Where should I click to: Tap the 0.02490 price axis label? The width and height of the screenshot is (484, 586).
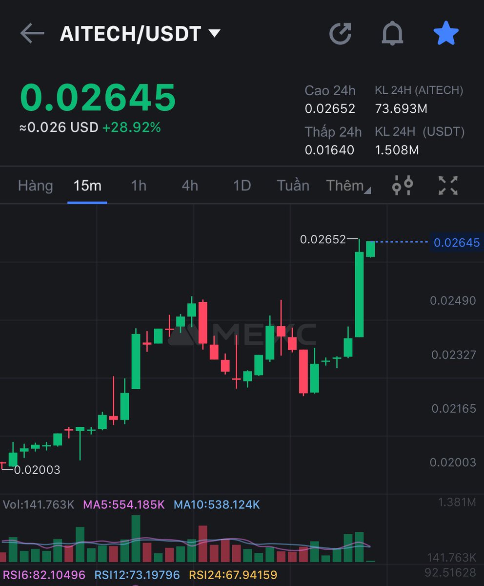[453, 300]
